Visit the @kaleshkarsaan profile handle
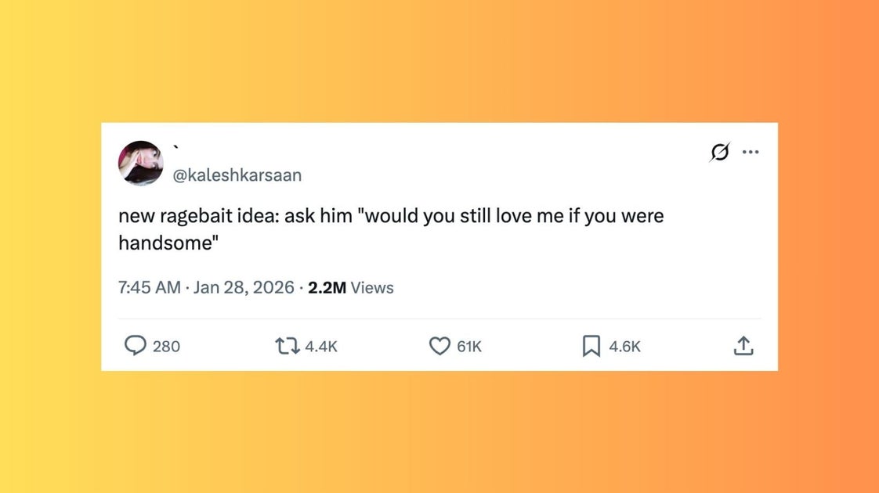879x493 pixels. [236, 175]
